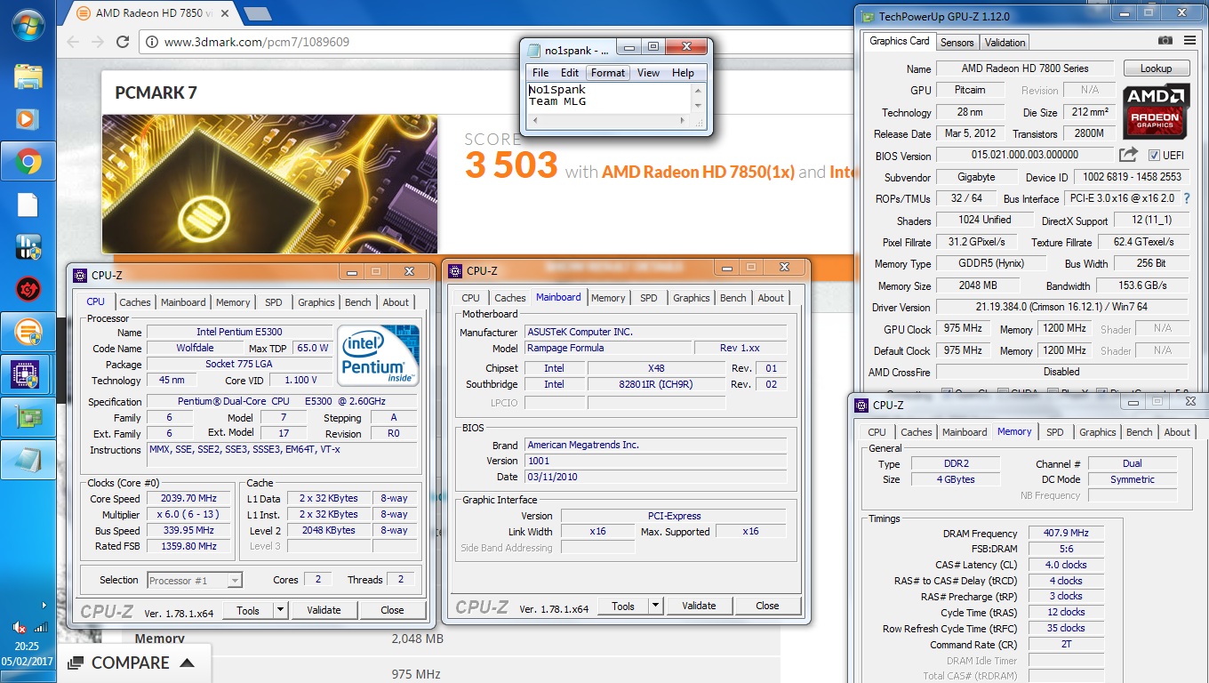Image resolution: width=1209 pixels, height=683 pixels.
Task: Click the Notepad title bar document icon
Action: (x=533, y=51)
